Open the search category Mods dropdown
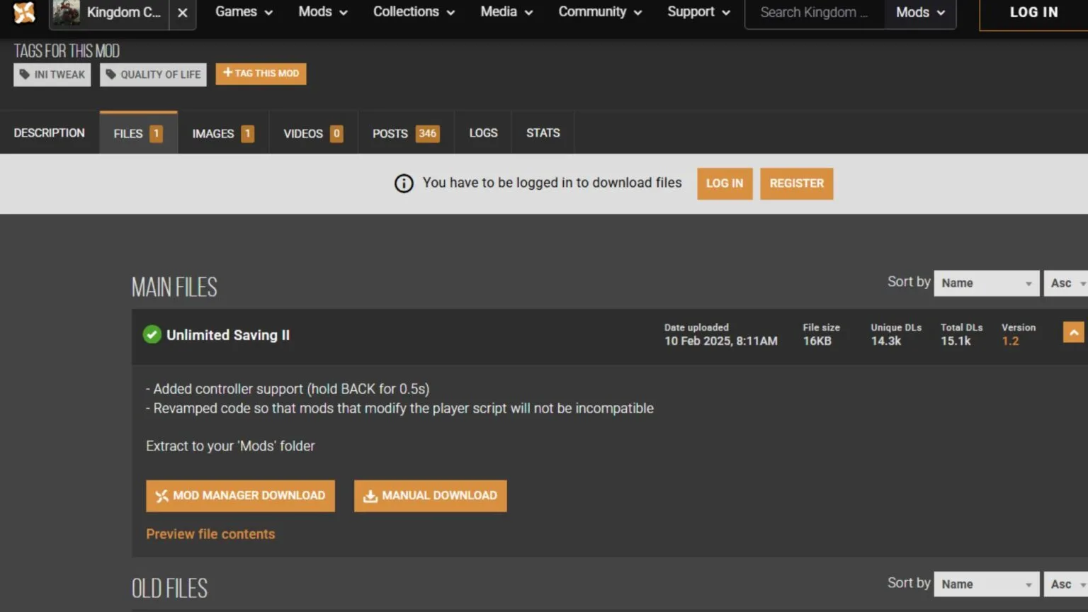This screenshot has width=1088, height=612. 920,13
